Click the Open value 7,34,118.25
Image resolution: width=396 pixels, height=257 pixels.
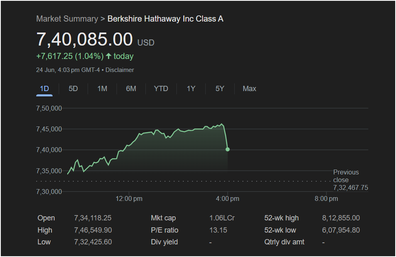coord(93,218)
